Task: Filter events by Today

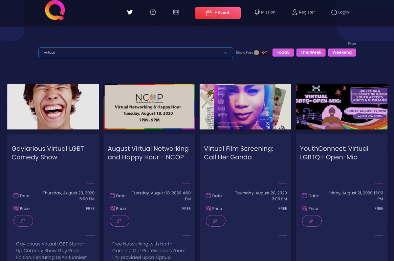Action: (283, 52)
